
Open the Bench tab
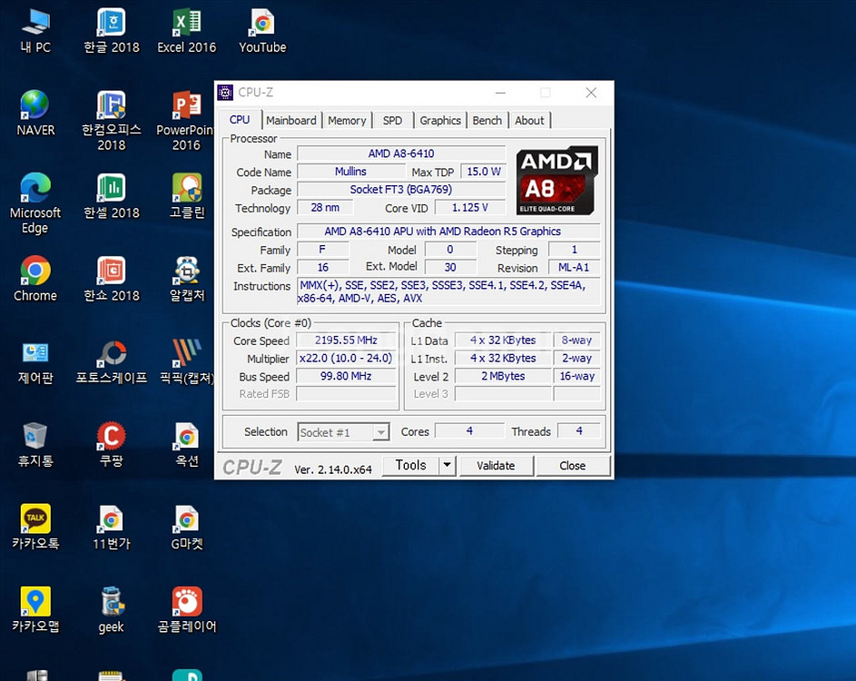coord(487,121)
